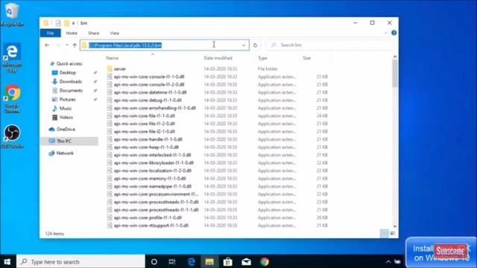Open Windows Start menu
This screenshot has width=477, height=268.
(x=7, y=261)
